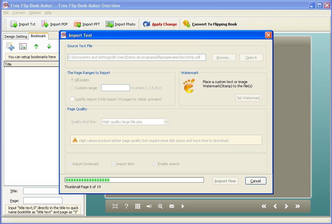Open the Help menu
The image size is (332, 224).
[48, 13]
